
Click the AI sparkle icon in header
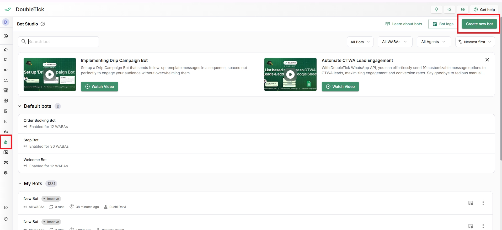pos(450,10)
